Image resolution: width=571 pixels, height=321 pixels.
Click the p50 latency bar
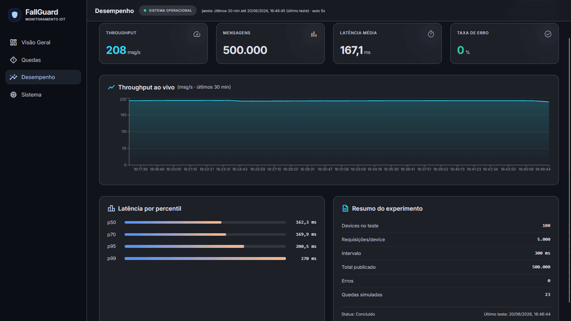205,222
